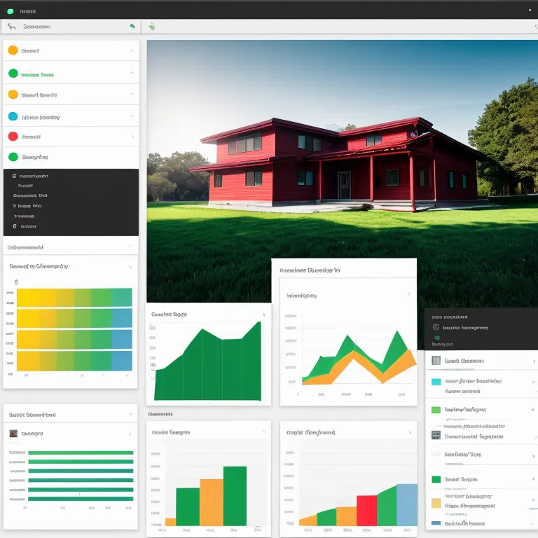The height and width of the screenshot is (538, 538).
Task: Click the shield icon in the dark right panel header
Action: click(x=436, y=327)
